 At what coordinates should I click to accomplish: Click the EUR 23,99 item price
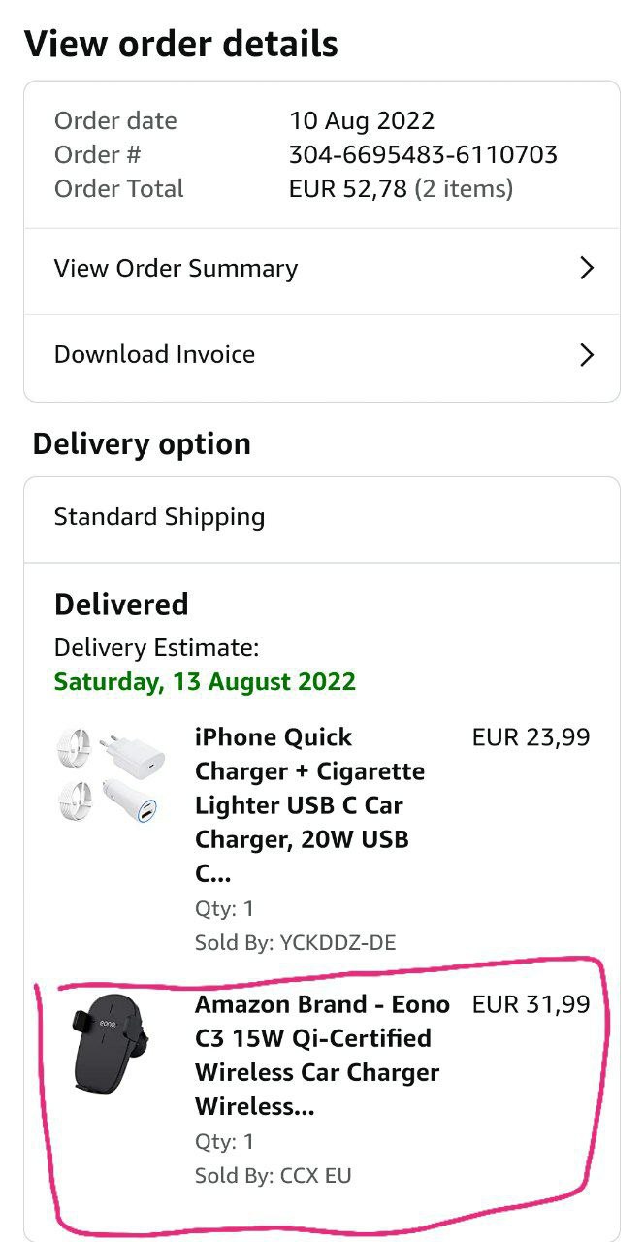[531, 737]
